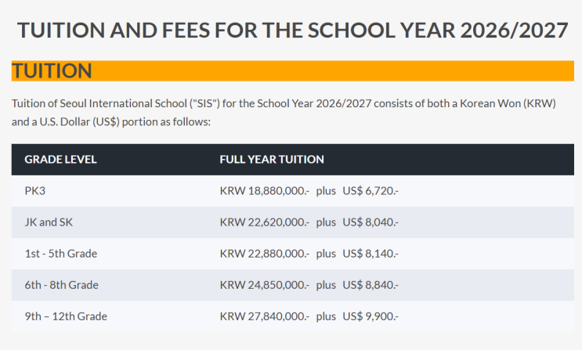Select the JK and SK grade cell
This screenshot has height=350, width=582.
pyautogui.click(x=49, y=222)
